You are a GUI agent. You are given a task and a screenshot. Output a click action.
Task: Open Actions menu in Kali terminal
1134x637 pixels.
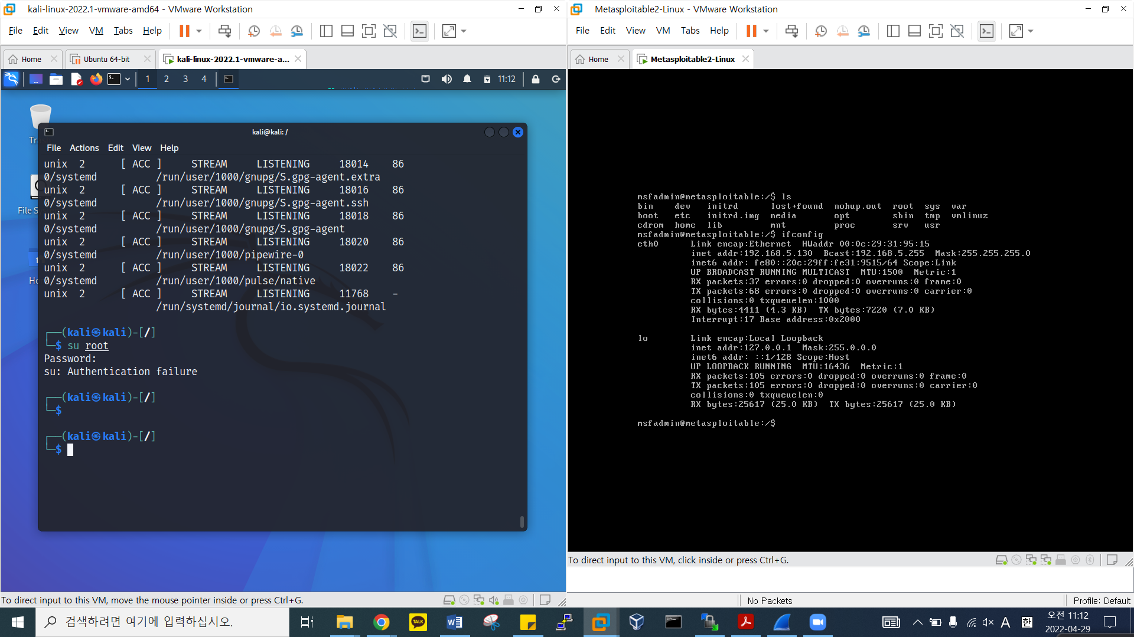click(x=84, y=148)
